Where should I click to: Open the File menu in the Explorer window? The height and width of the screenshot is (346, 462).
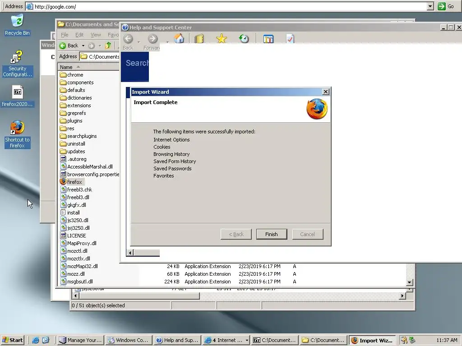65,35
